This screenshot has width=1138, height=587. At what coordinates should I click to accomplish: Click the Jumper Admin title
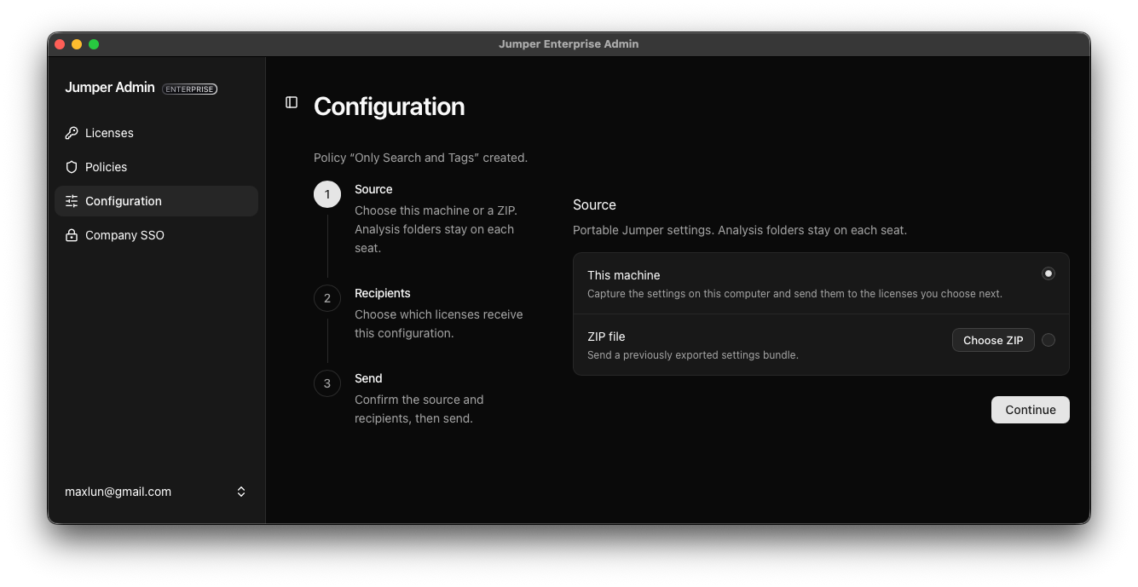(110, 88)
